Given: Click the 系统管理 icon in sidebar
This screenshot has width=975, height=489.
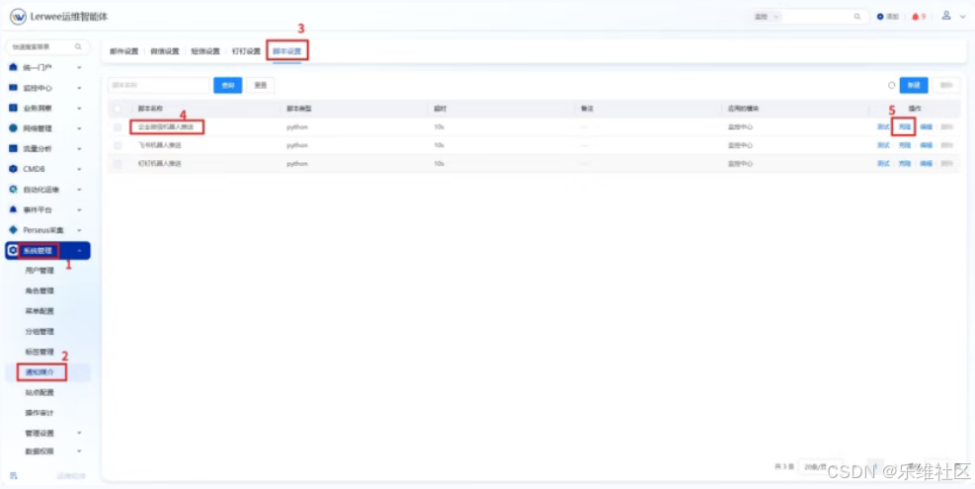Looking at the screenshot, I should (x=13, y=250).
